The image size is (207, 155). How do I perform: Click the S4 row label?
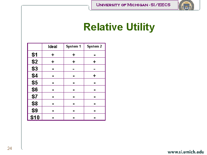click(35, 76)
